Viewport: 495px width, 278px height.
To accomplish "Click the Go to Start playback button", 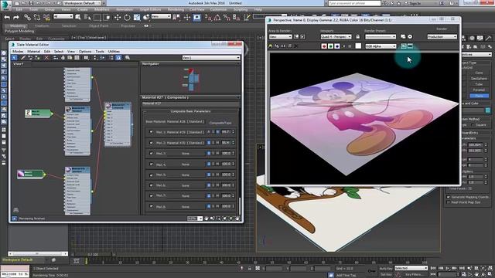I will [x=433, y=268].
